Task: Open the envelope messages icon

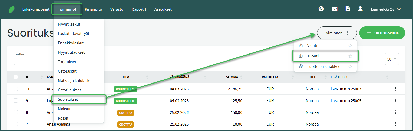Action: 334,9
